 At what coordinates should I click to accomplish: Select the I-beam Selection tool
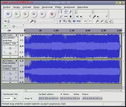click(x=61, y=12)
